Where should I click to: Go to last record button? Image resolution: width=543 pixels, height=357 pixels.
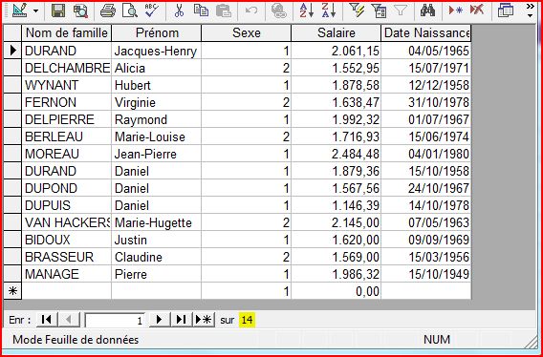(x=181, y=319)
